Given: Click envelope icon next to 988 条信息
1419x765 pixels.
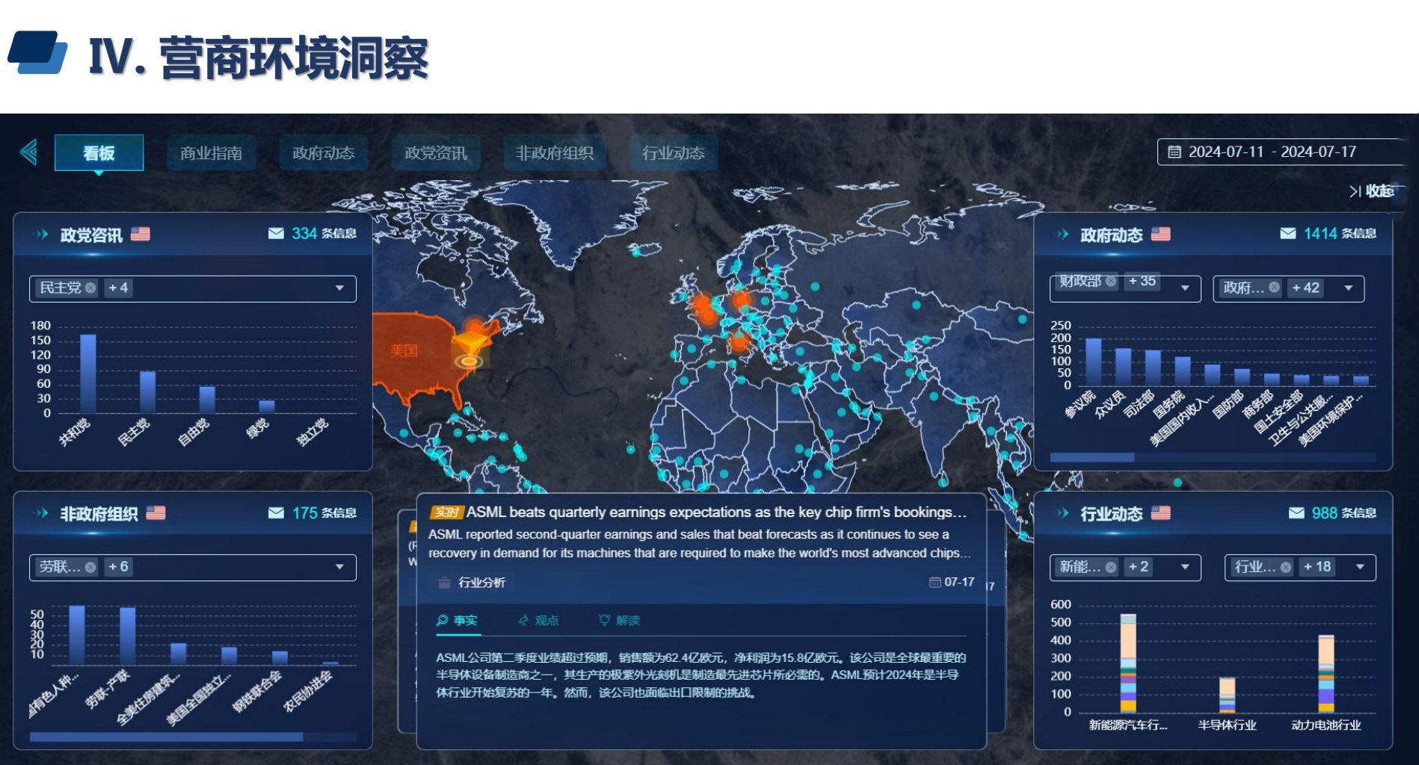Looking at the screenshot, I should point(1296,513).
